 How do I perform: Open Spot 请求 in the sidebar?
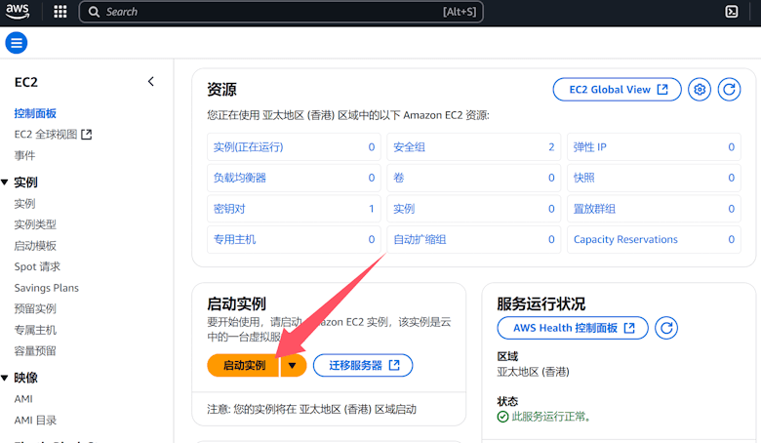[37, 266]
